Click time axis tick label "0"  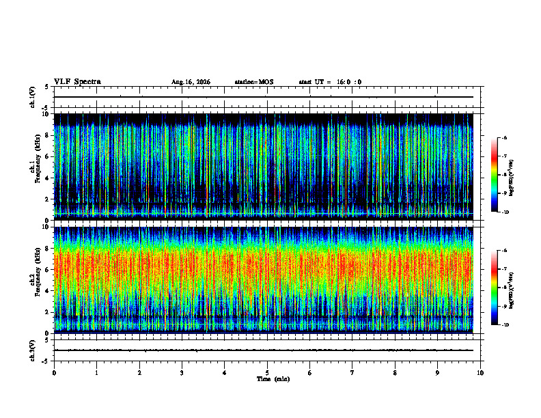[x=54, y=373]
